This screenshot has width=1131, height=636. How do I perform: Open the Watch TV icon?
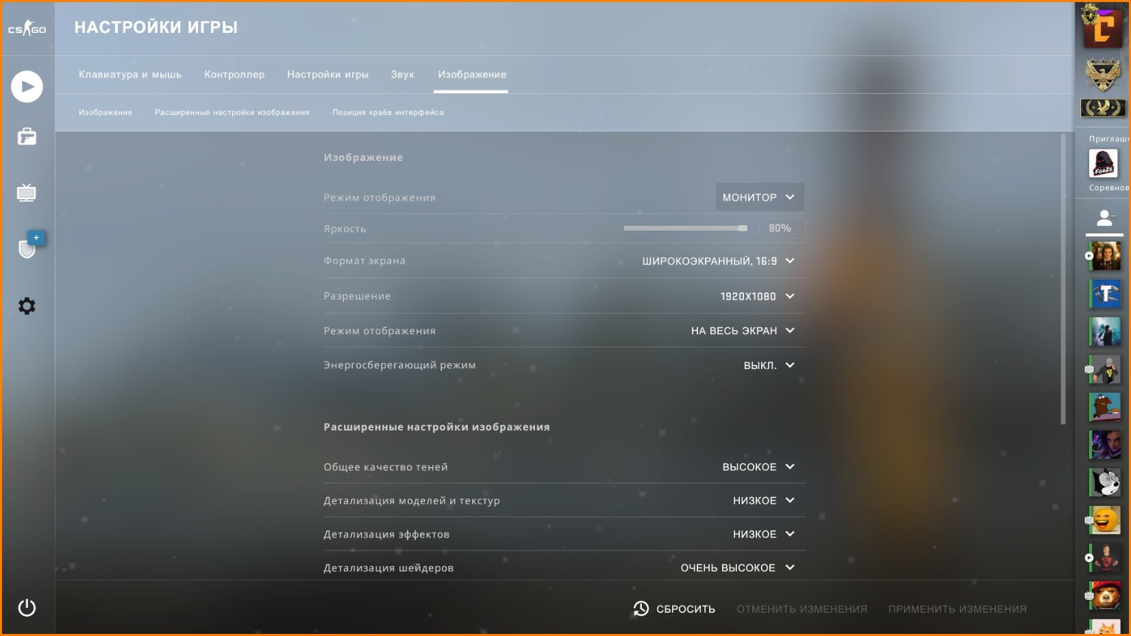27,193
